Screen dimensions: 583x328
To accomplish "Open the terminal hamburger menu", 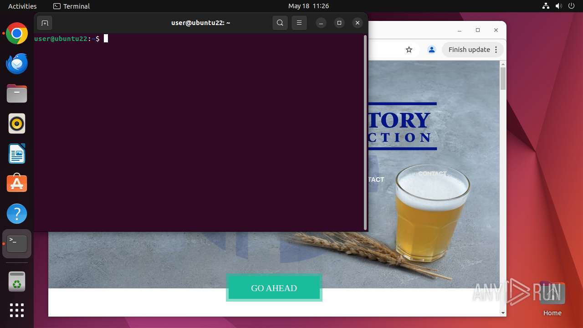I will [x=299, y=23].
